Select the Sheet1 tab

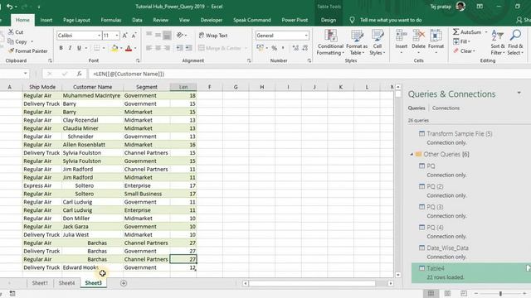click(x=40, y=283)
